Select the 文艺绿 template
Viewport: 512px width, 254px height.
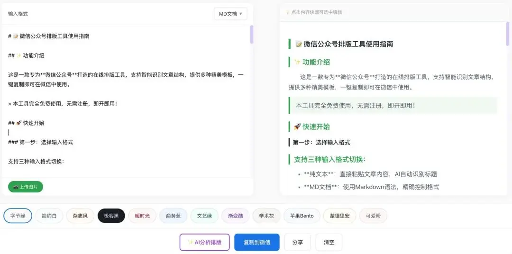pyautogui.click(x=204, y=216)
